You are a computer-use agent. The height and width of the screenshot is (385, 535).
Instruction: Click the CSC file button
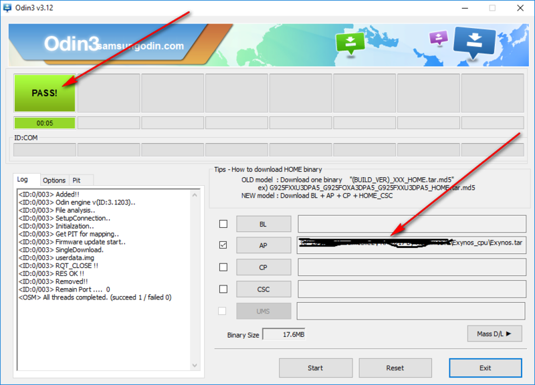(263, 289)
